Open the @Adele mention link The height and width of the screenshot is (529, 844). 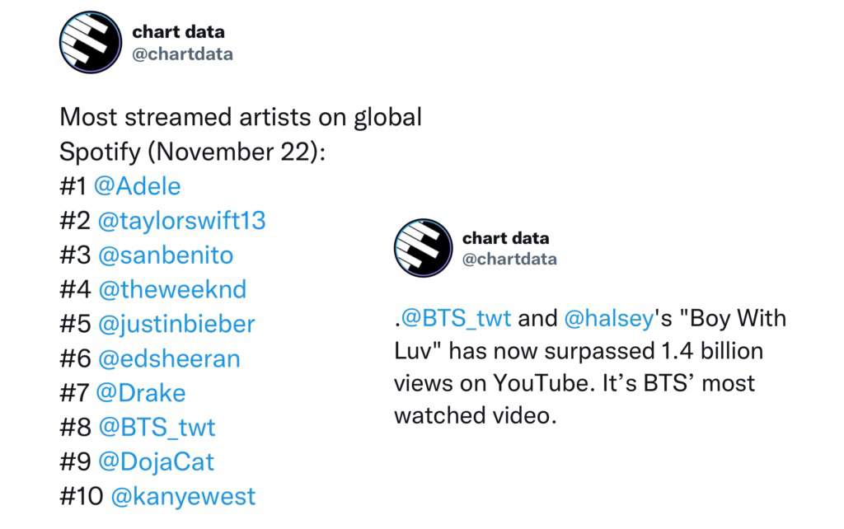138,186
